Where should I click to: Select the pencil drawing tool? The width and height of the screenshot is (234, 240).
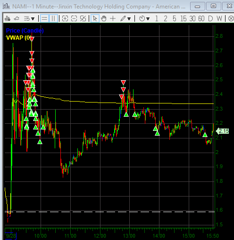pyautogui.click(x=123, y=18)
